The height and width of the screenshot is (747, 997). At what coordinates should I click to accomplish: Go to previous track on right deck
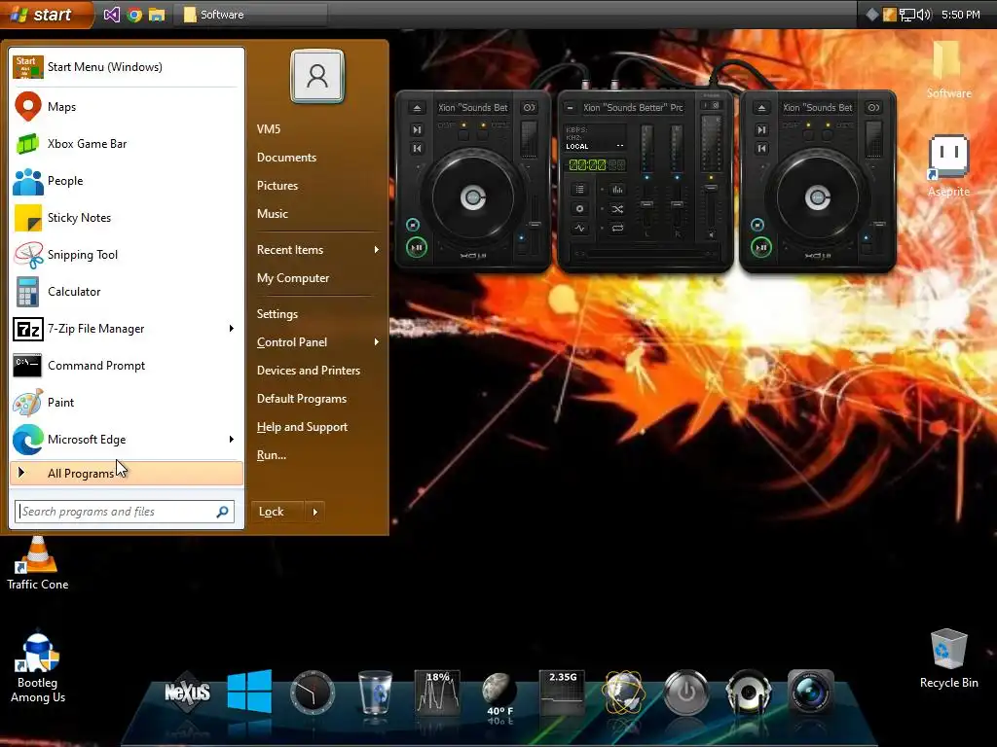761,148
